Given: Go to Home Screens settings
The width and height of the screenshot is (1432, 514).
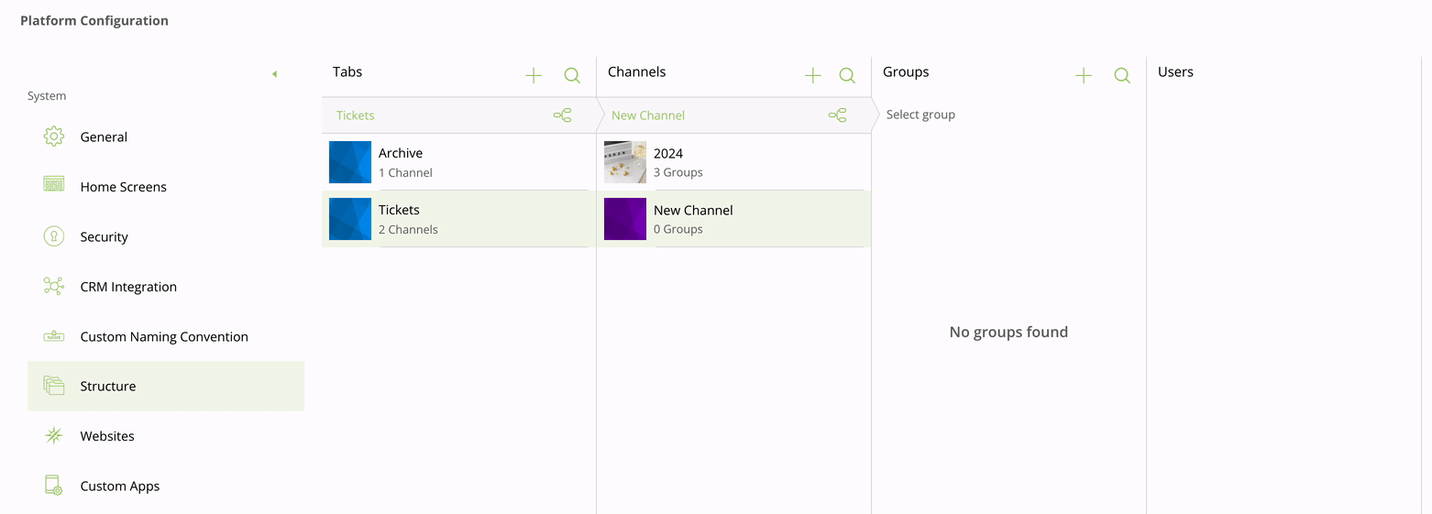Looking at the screenshot, I should coord(123,187).
